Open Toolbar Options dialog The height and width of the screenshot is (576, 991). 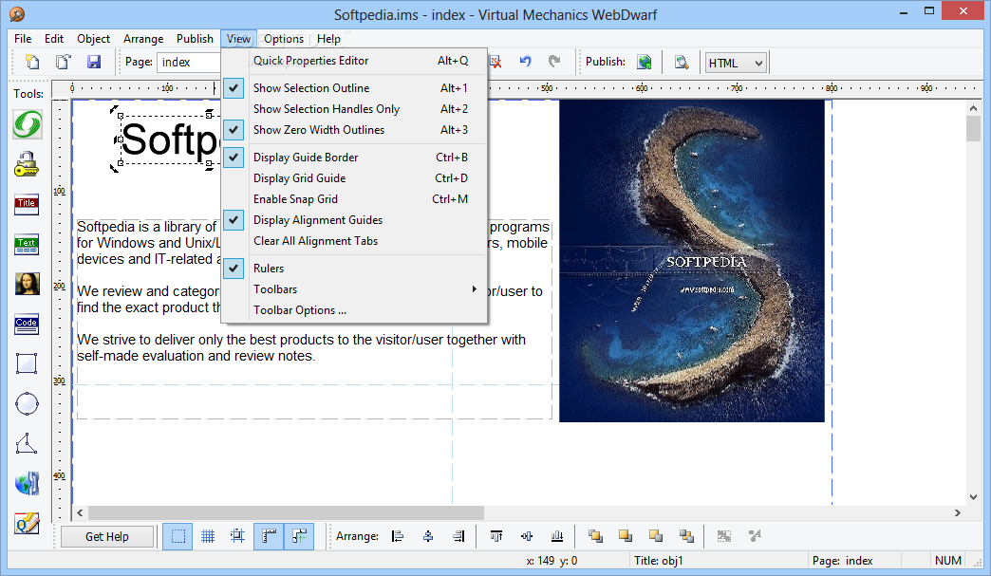[x=354, y=310]
